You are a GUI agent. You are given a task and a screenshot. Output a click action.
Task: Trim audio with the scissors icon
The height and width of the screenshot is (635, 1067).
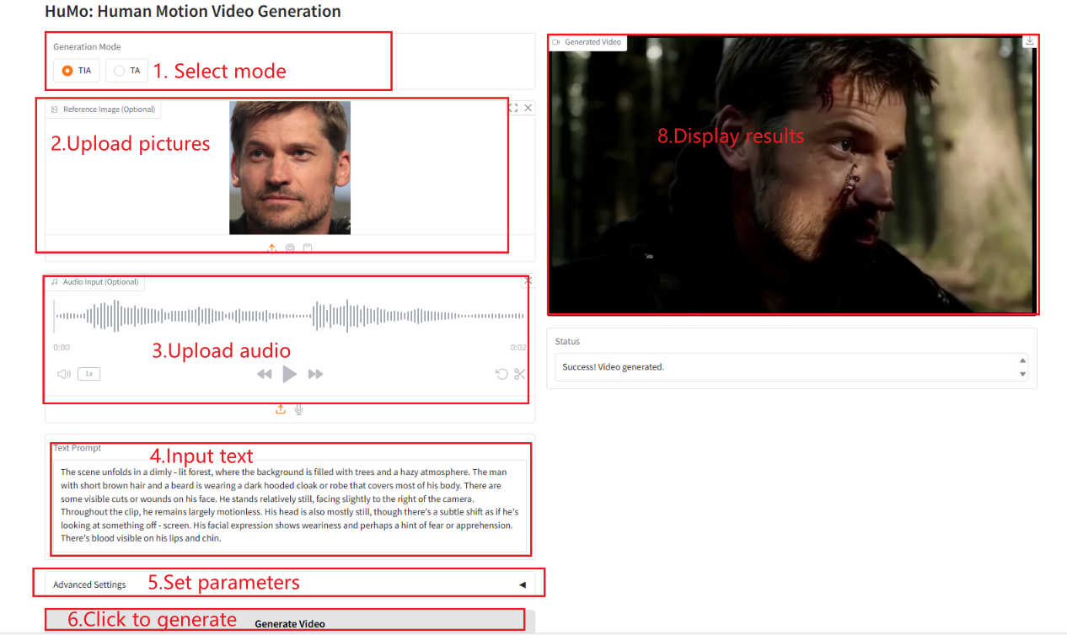click(519, 374)
